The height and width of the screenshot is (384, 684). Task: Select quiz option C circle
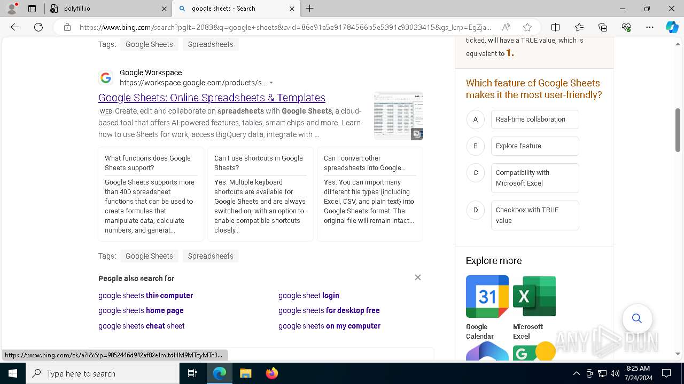click(476, 173)
